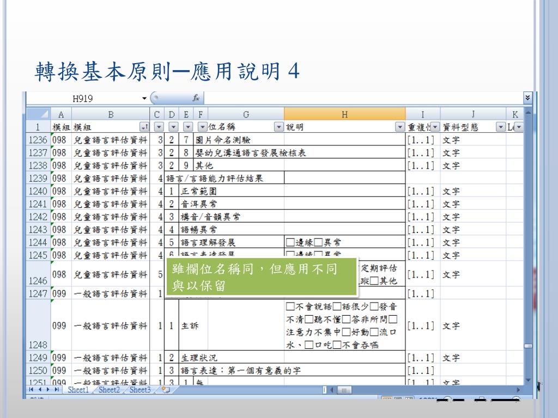Click the green callout box 雖欄位名稱同

[x=262, y=277]
